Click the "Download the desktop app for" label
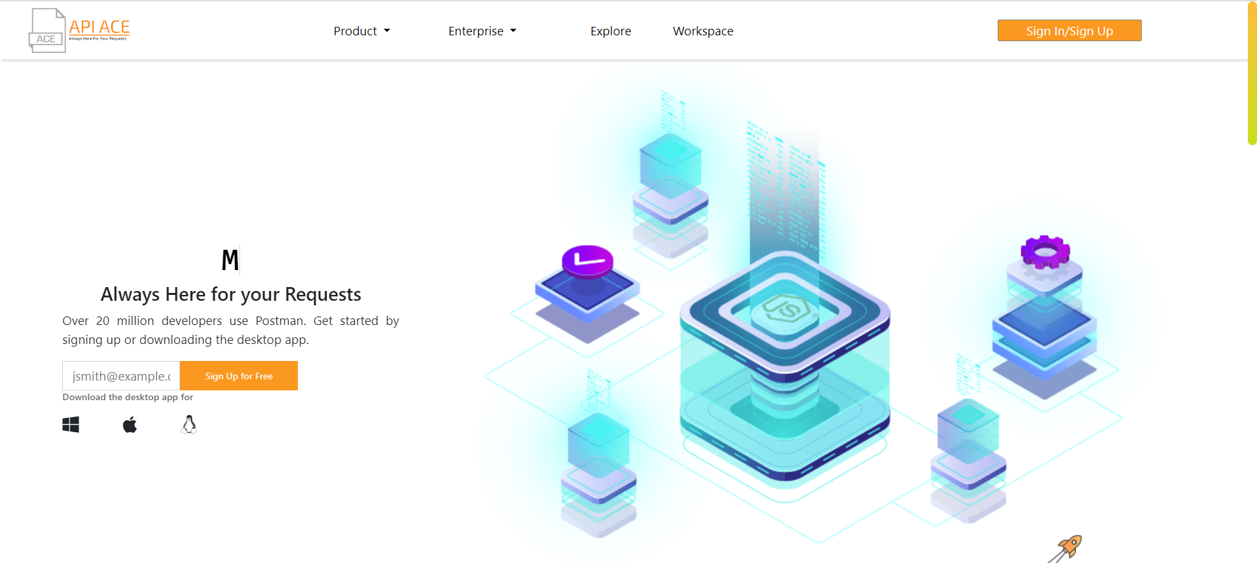The image size is (1257, 563). [128, 397]
